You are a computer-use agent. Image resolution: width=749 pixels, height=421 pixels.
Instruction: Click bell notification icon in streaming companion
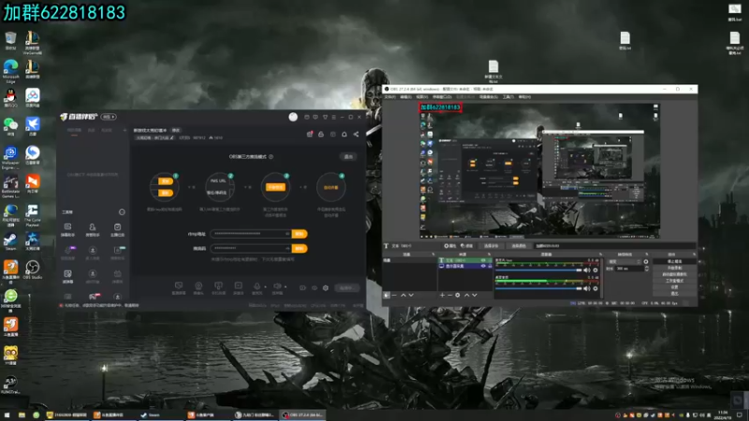344,134
